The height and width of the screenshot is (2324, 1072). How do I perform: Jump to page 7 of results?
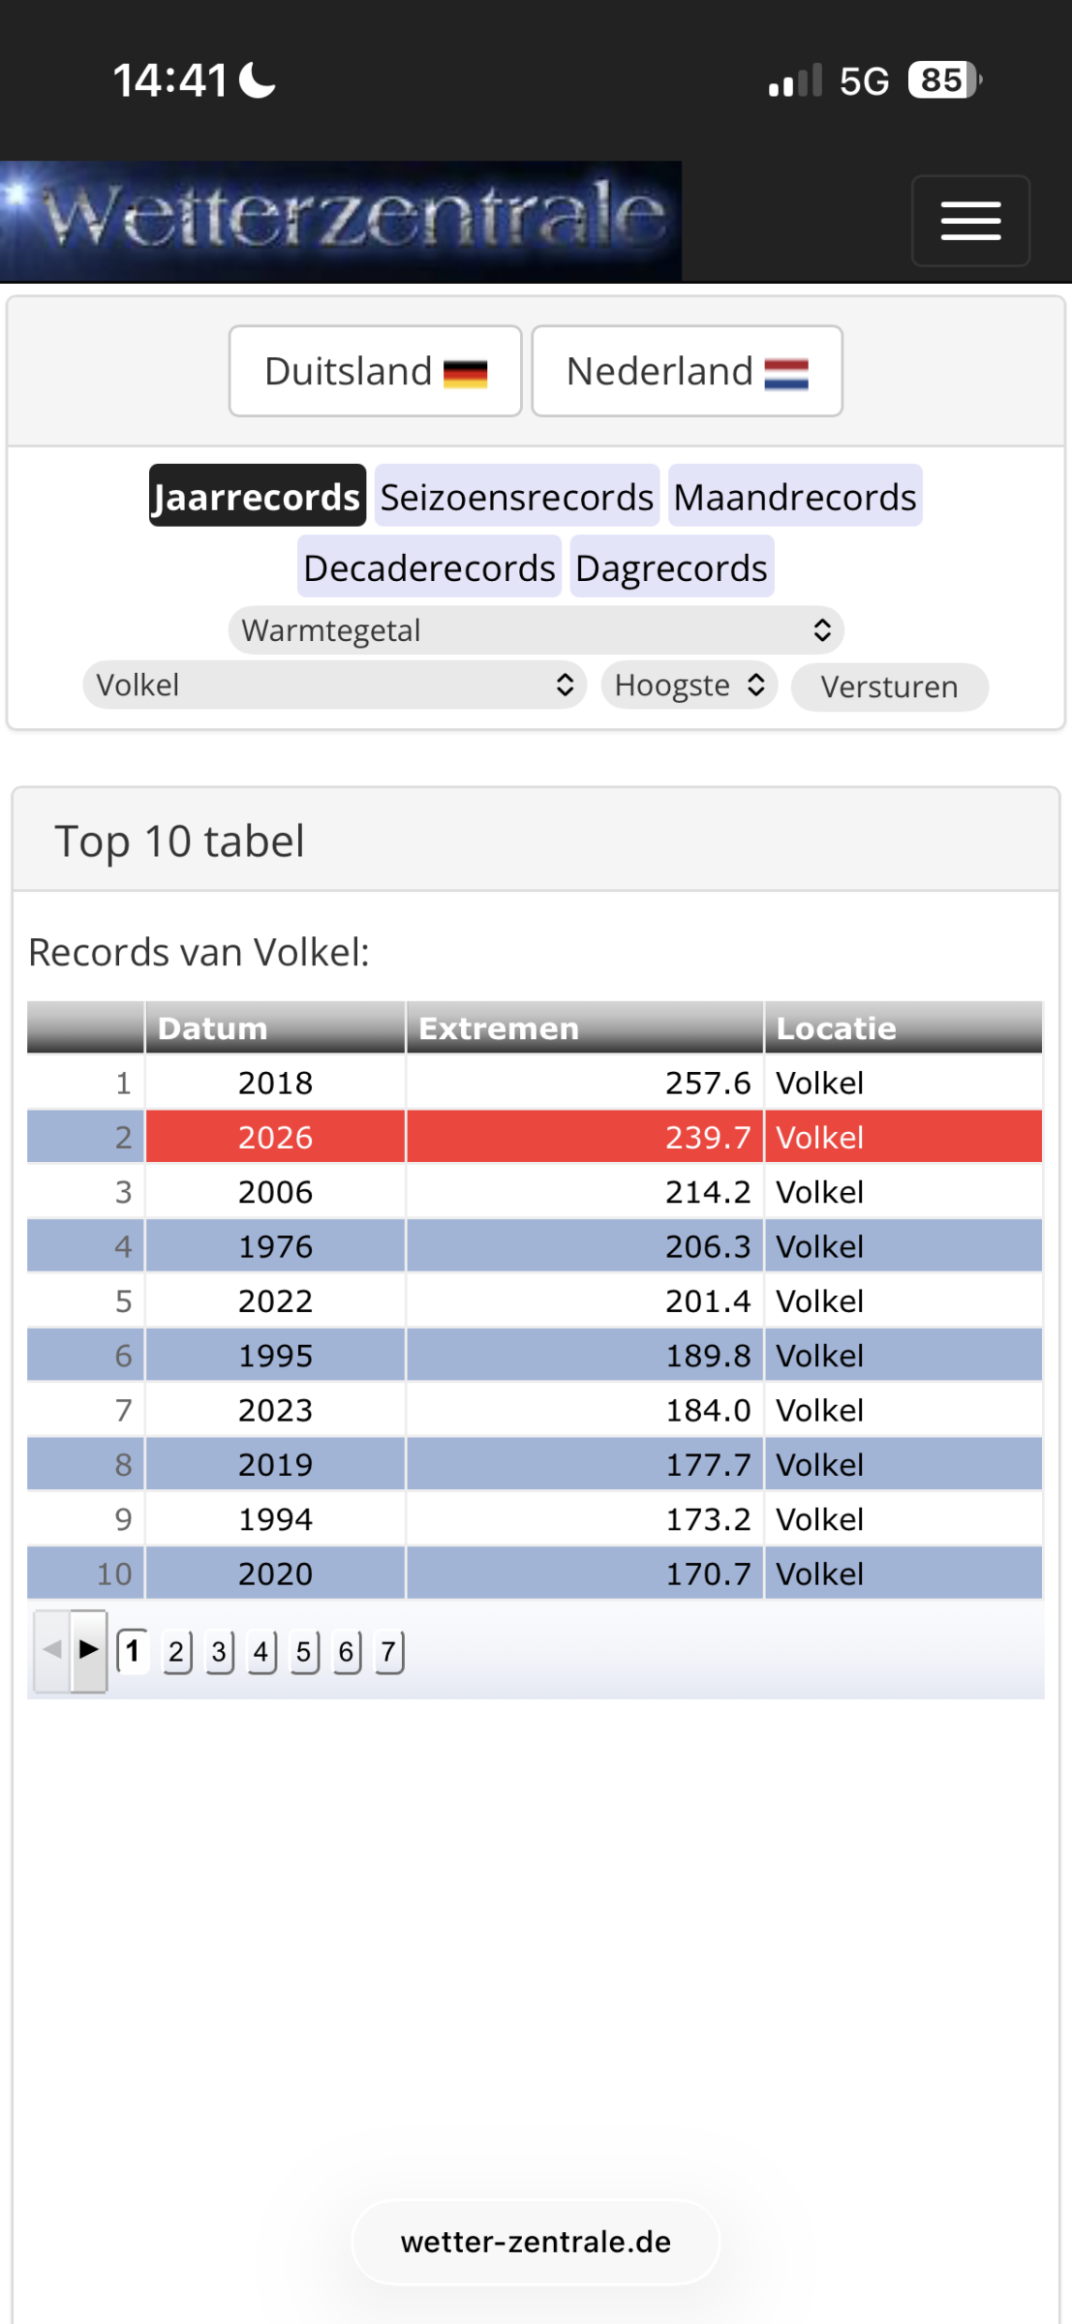point(388,1651)
